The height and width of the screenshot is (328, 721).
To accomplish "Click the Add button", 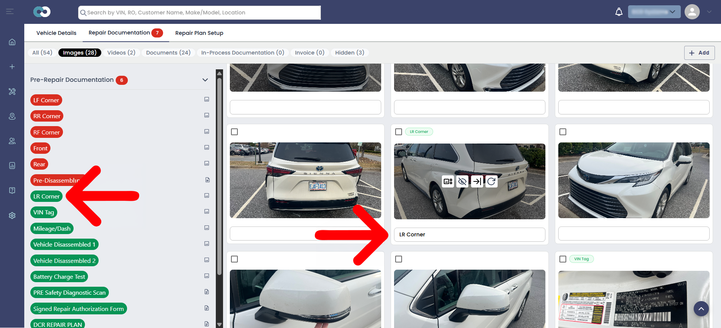I will [699, 53].
